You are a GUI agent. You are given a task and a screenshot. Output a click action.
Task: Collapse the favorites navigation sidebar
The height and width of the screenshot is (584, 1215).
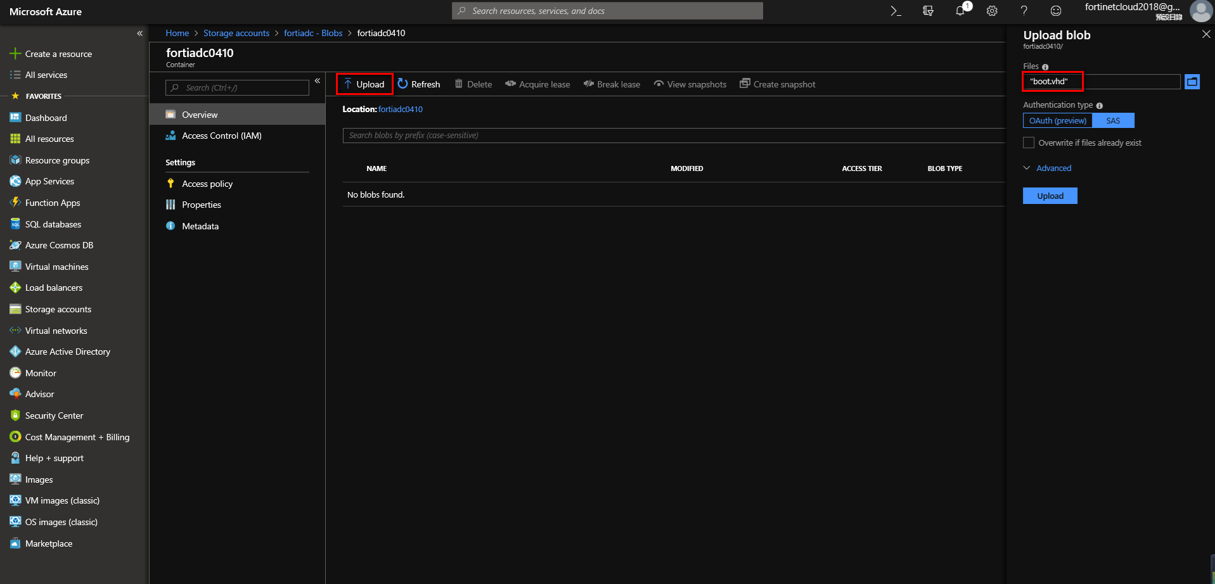(x=139, y=33)
